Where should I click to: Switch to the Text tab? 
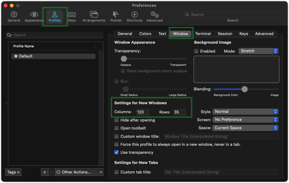162,34
